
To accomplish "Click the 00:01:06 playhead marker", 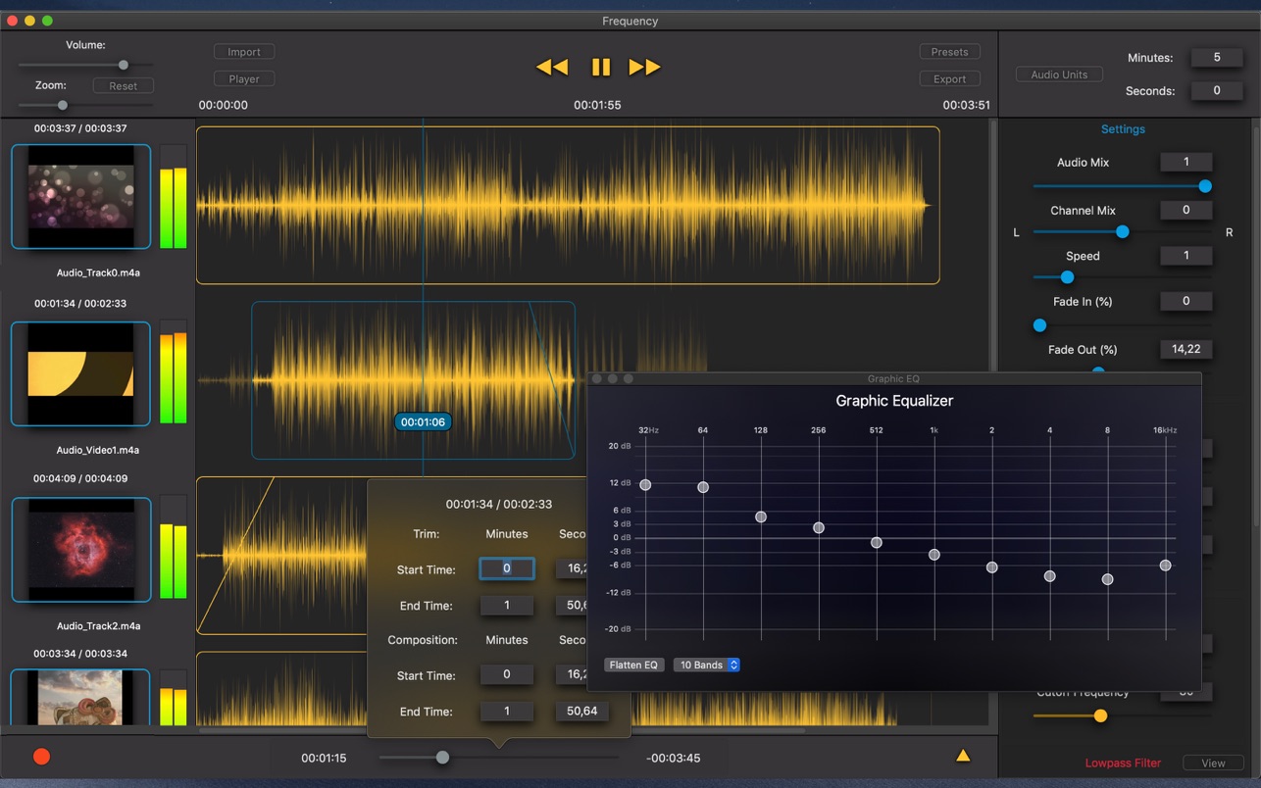I will pyautogui.click(x=423, y=422).
